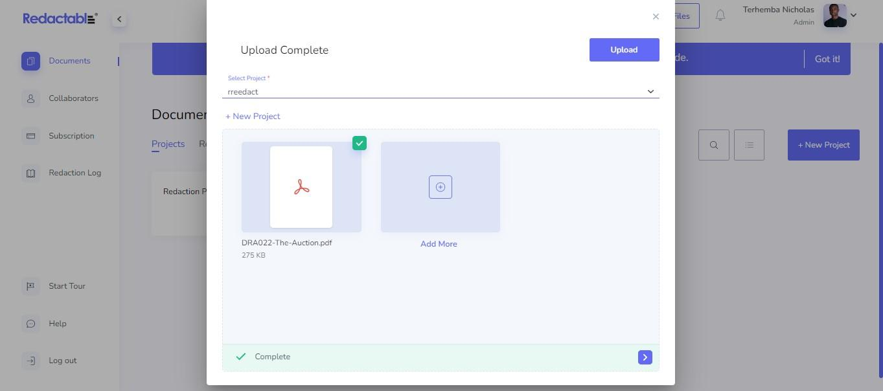Click the Log out arrow icon
Image resolution: width=883 pixels, height=391 pixels.
(30, 361)
